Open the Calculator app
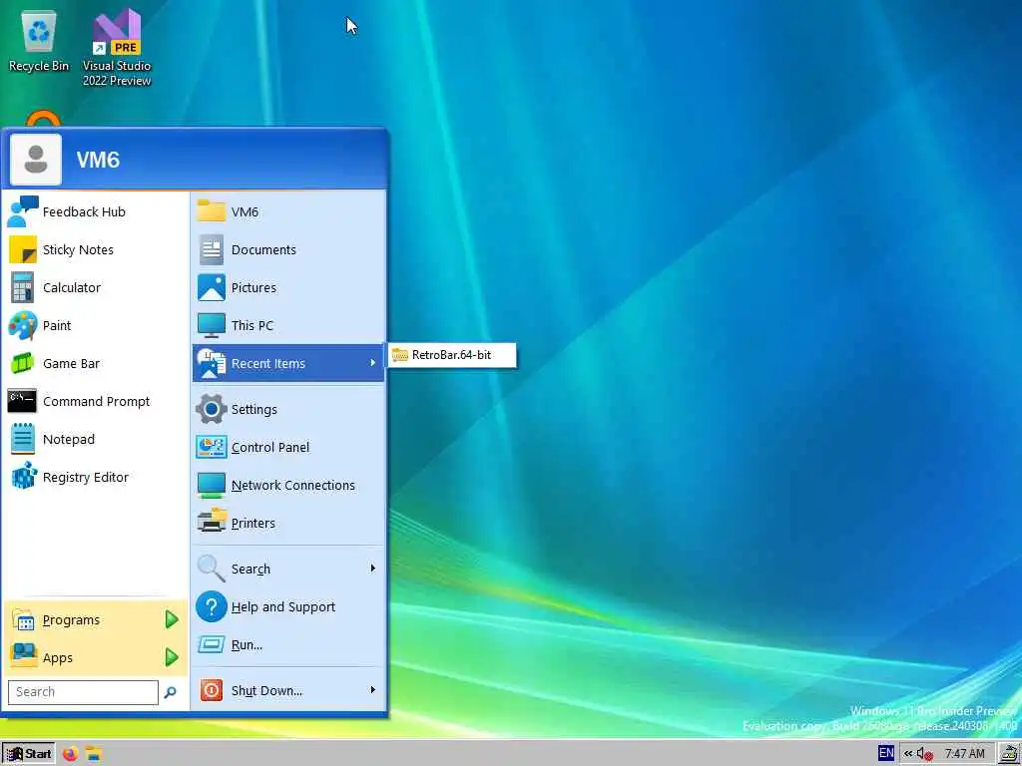 [95, 287]
